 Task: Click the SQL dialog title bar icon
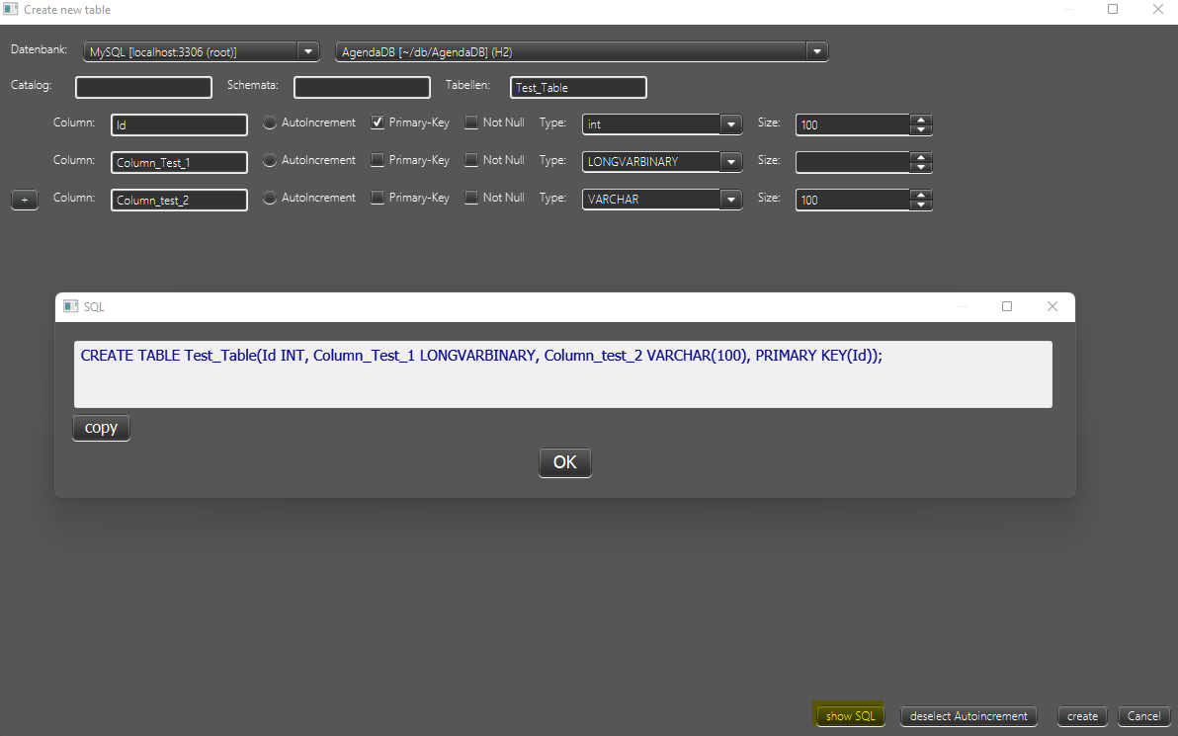pos(70,306)
